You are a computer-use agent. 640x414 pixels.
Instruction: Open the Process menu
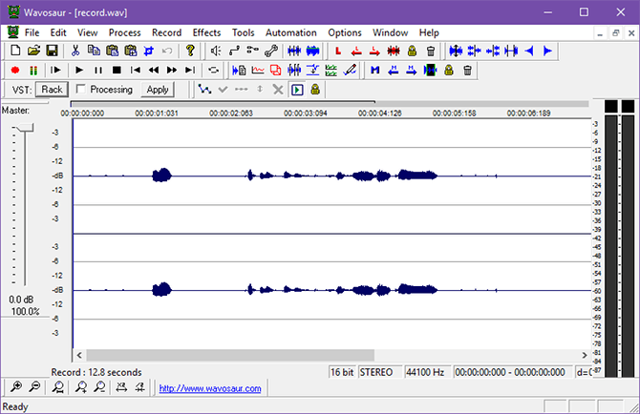(x=124, y=32)
